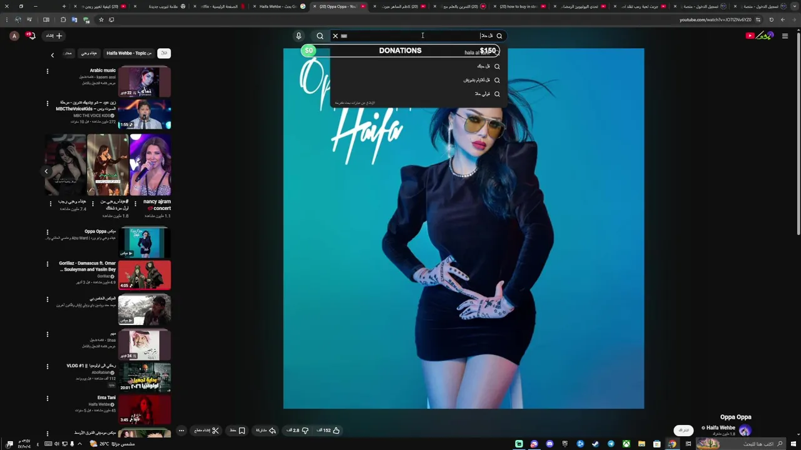Open more actions three-dot button under video
This screenshot has width=801, height=450.
tap(181, 431)
